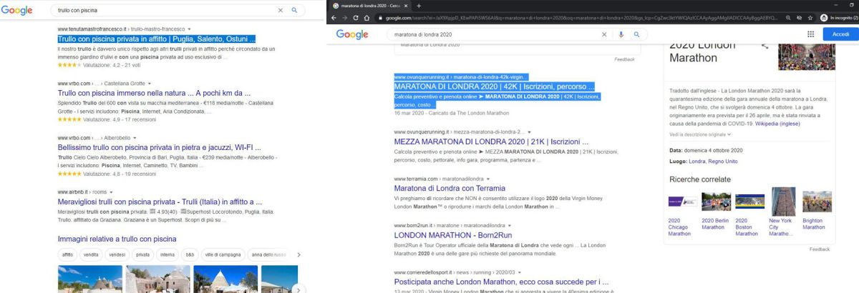Open the incognito profile indicator

coord(839,16)
